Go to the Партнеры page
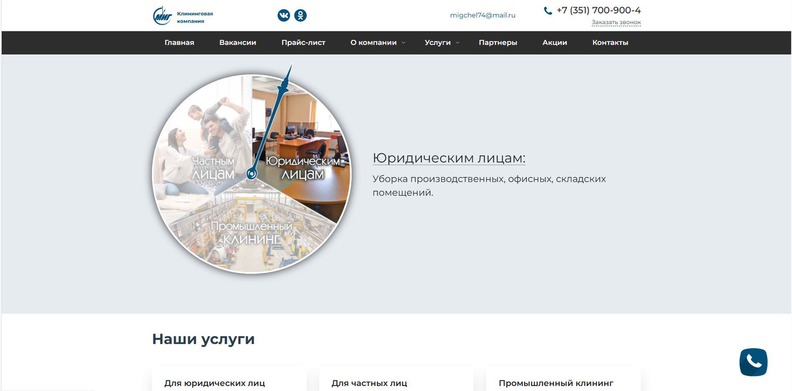This screenshot has width=792, height=391. point(498,43)
